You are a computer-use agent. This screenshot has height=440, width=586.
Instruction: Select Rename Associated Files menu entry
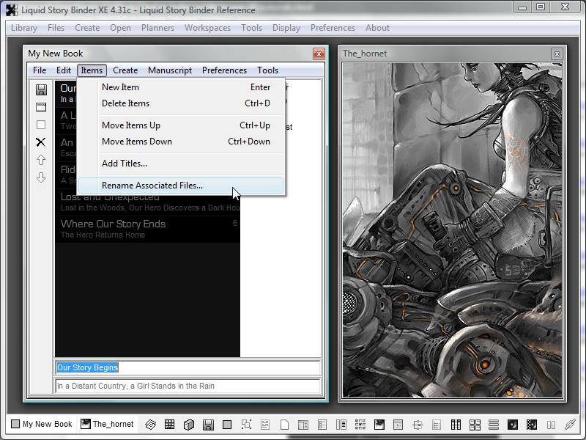(152, 186)
